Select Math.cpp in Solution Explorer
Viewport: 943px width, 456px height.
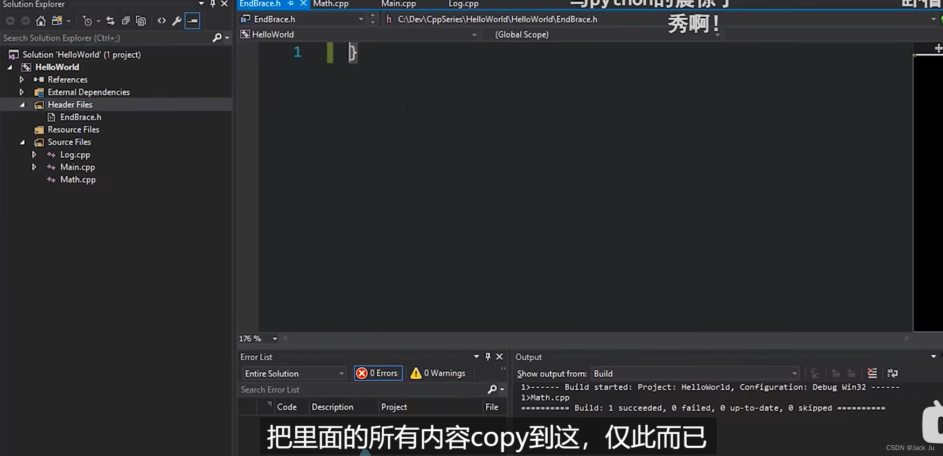[x=78, y=180]
